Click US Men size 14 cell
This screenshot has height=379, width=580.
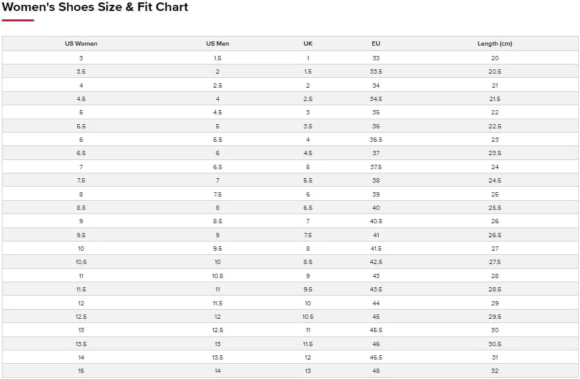pyautogui.click(x=218, y=370)
